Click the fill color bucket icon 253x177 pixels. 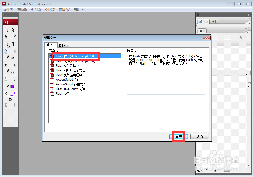pyautogui.click(x=7, y=94)
